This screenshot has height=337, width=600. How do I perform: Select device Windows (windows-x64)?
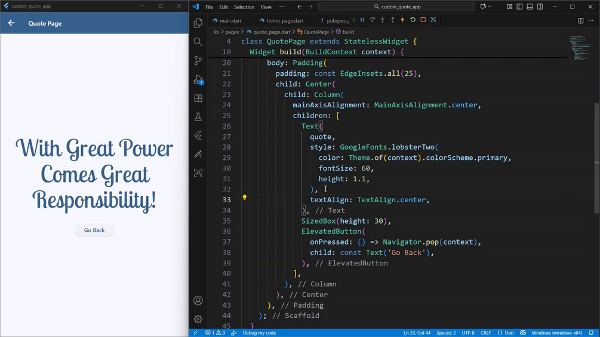click(557, 333)
